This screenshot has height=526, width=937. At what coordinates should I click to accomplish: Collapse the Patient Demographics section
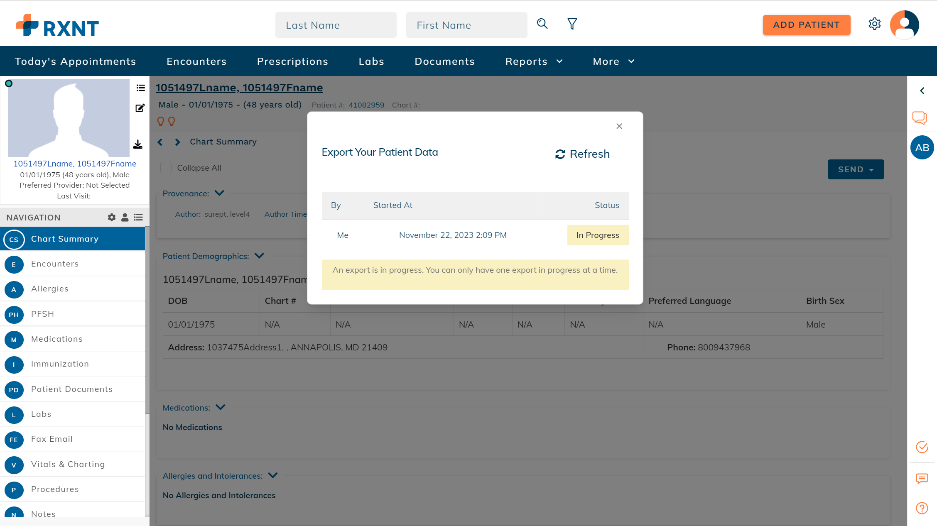click(259, 256)
